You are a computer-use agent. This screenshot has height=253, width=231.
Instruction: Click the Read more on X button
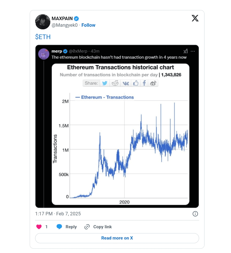(x=117, y=238)
